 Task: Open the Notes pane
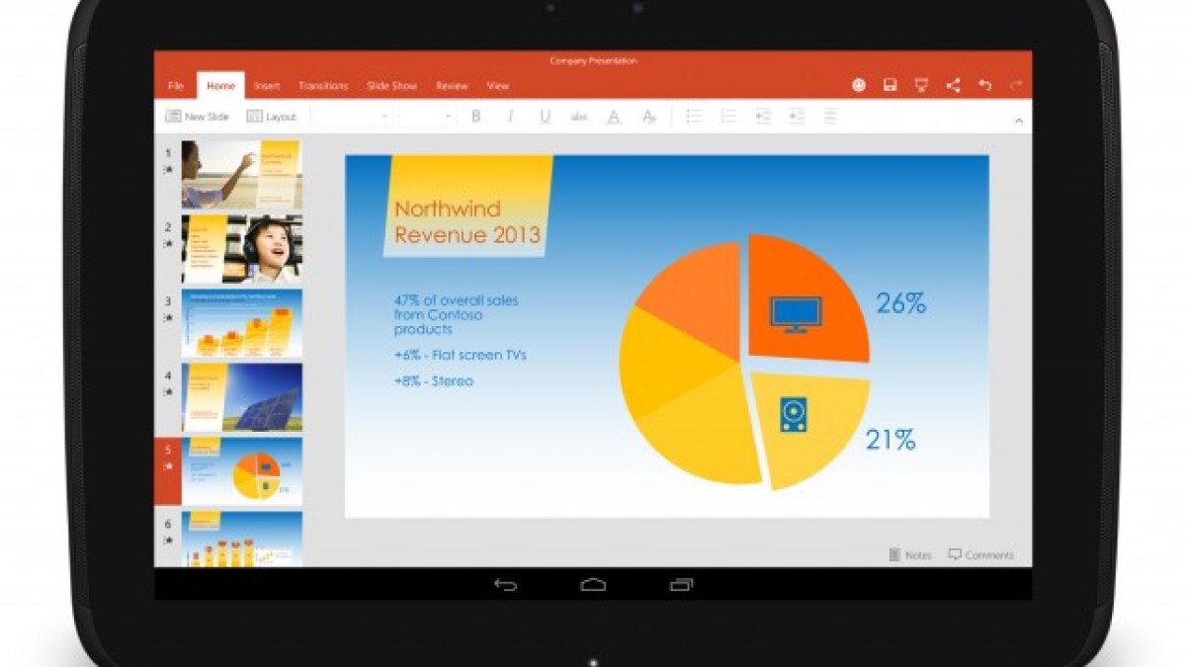910,555
